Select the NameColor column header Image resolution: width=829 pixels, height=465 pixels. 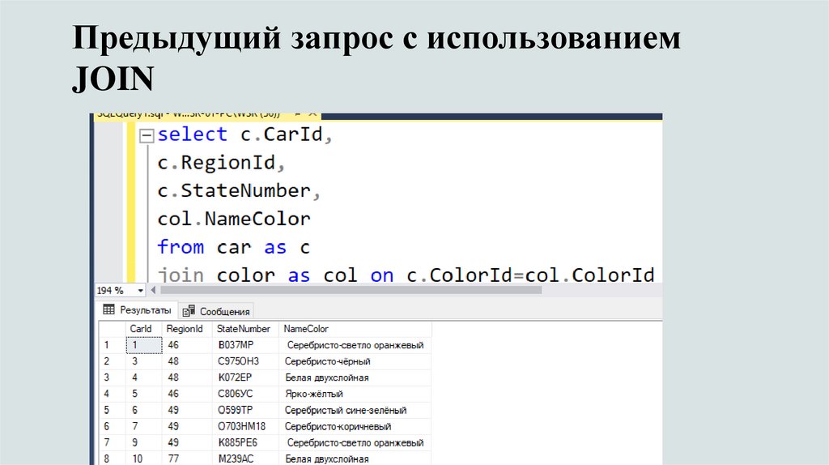(355, 329)
